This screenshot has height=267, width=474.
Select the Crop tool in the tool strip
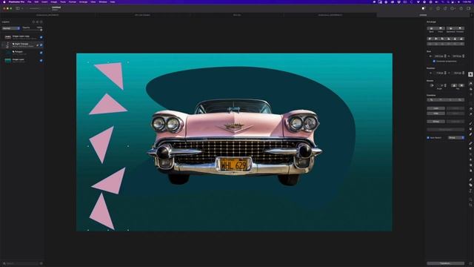470,205
